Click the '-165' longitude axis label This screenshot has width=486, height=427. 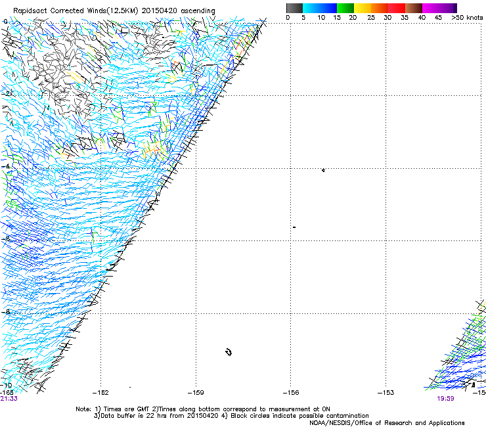click(7, 393)
